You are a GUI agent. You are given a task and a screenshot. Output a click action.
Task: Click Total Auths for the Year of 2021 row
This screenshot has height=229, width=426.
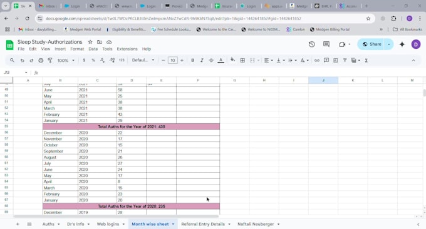pos(131,127)
